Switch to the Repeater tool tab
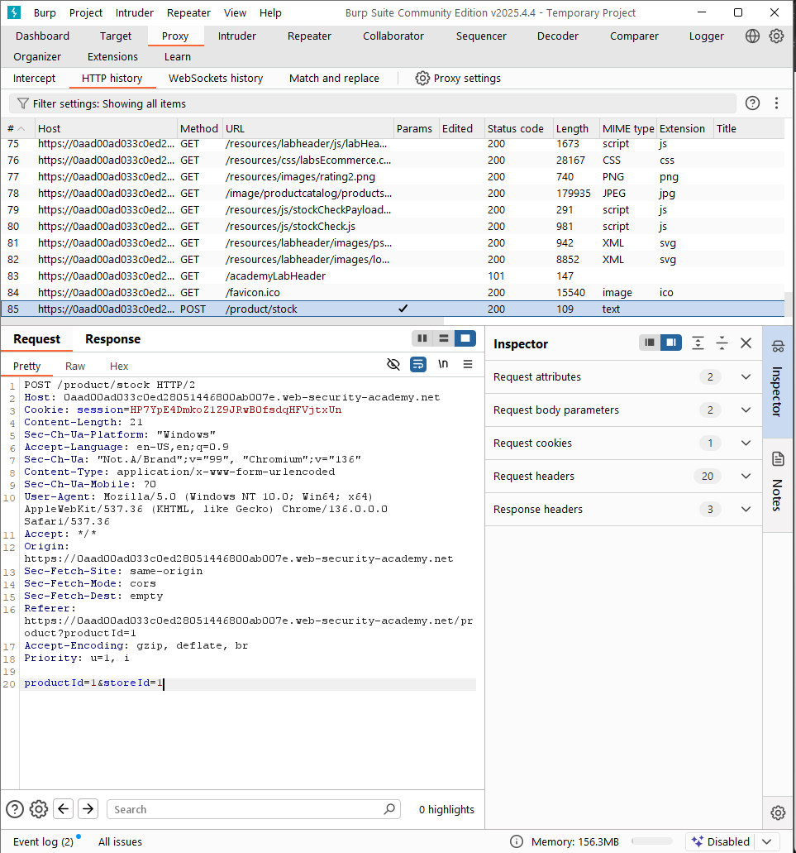Screen dimensions: 796x853 [x=309, y=36]
